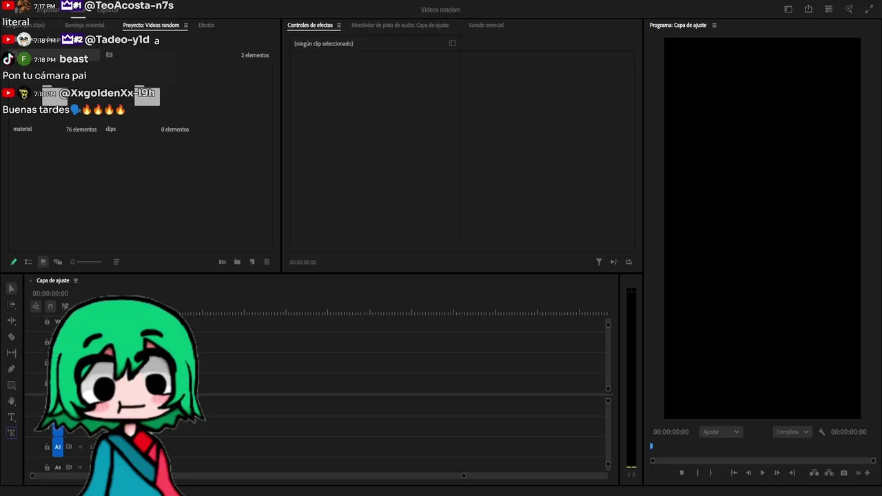Select the Rectangle shape tool
Image resolution: width=882 pixels, height=496 pixels.
(12, 385)
